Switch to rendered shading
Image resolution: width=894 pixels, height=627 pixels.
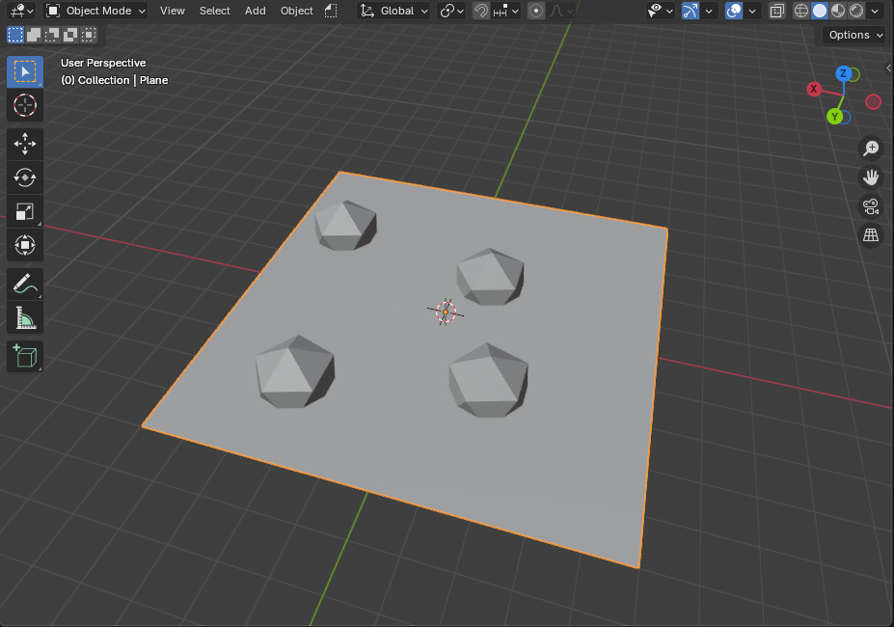856,11
